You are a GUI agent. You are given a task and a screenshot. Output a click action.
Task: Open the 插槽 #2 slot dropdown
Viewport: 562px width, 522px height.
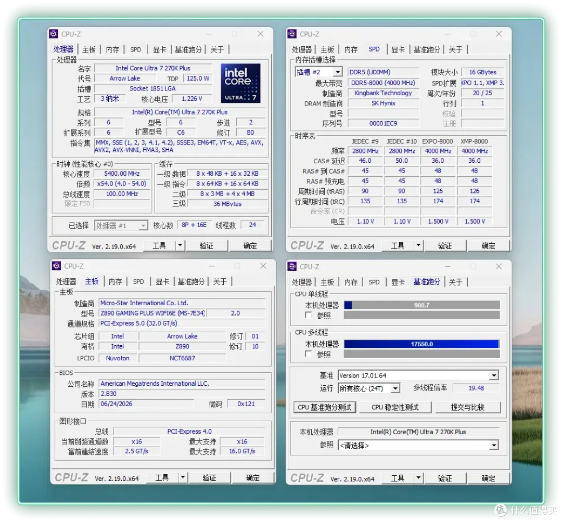coord(337,72)
